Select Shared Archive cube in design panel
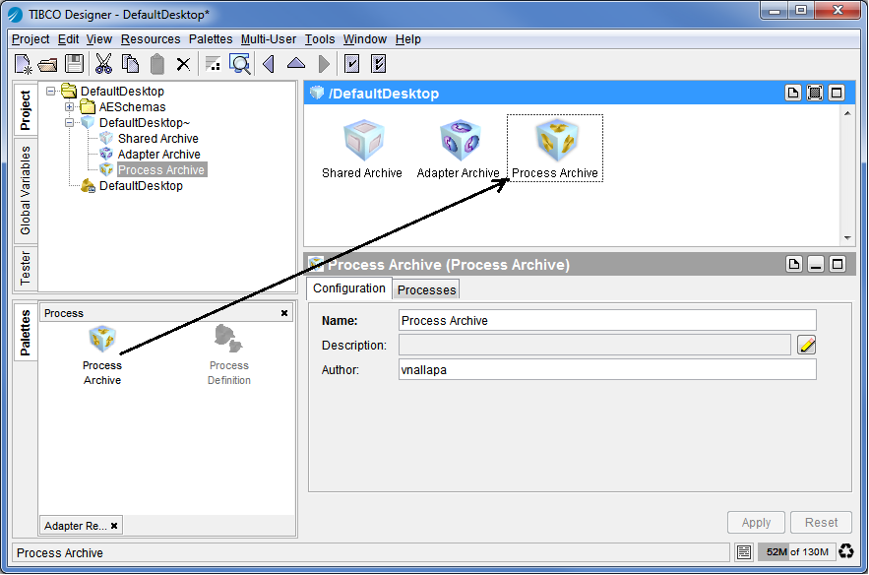Screen dimensions: 869x575 (x=363, y=140)
